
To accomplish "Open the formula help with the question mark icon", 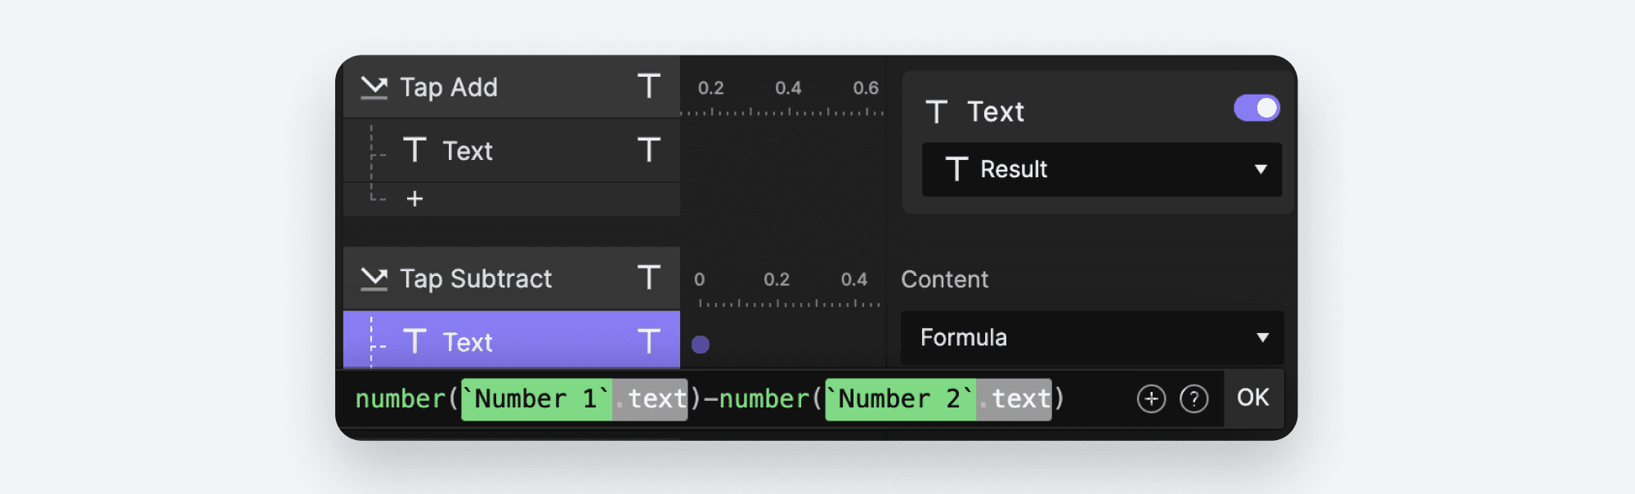I will click(x=1195, y=398).
